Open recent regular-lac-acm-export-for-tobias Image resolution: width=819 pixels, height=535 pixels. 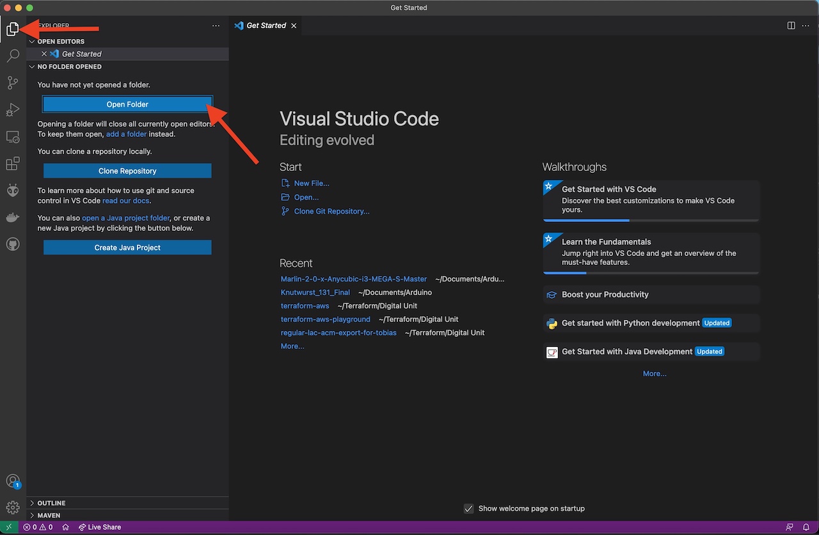(338, 333)
